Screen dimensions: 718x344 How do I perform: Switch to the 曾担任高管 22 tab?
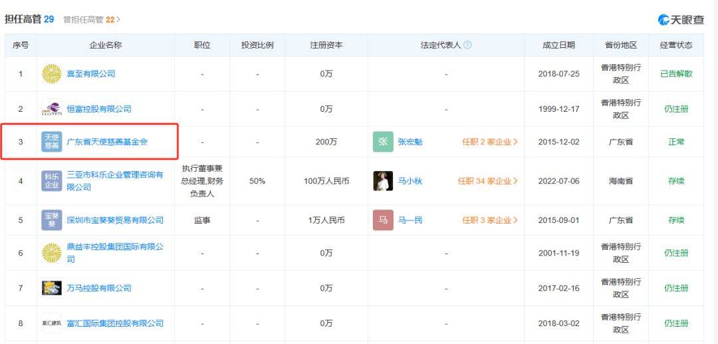tap(92, 20)
